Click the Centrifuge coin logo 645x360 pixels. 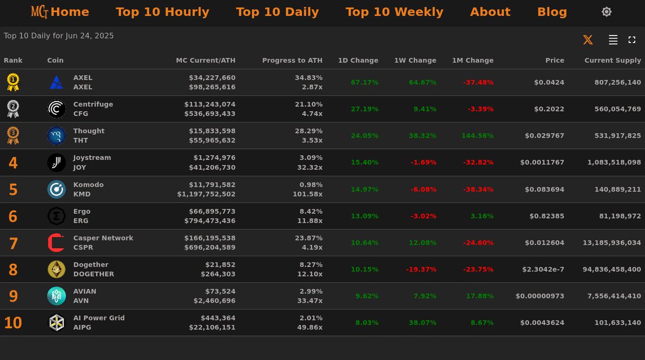click(x=56, y=109)
